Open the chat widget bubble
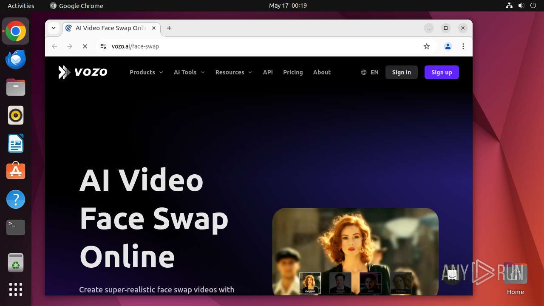Image resolution: width=544 pixels, height=306 pixels. pyautogui.click(x=453, y=275)
